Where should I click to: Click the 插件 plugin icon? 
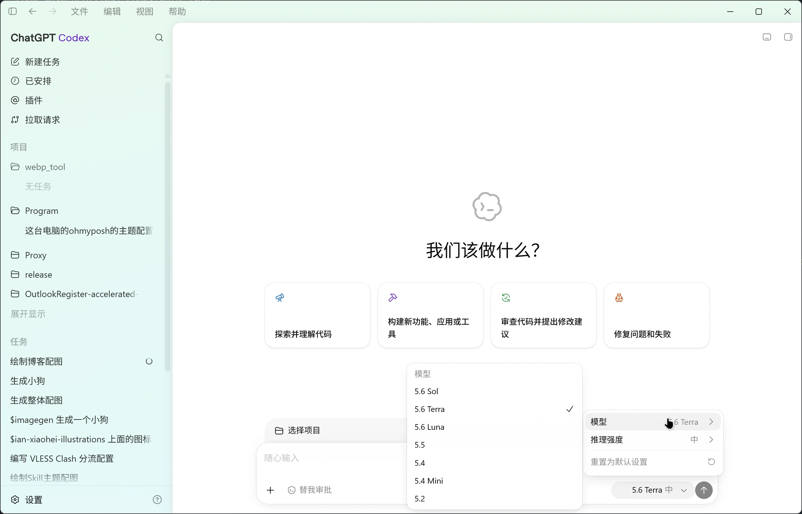point(15,100)
